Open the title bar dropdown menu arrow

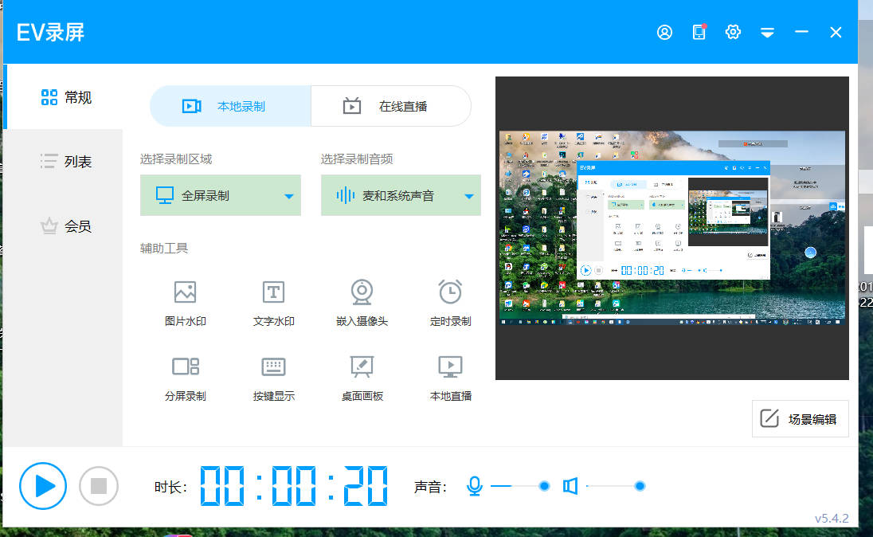pos(767,33)
